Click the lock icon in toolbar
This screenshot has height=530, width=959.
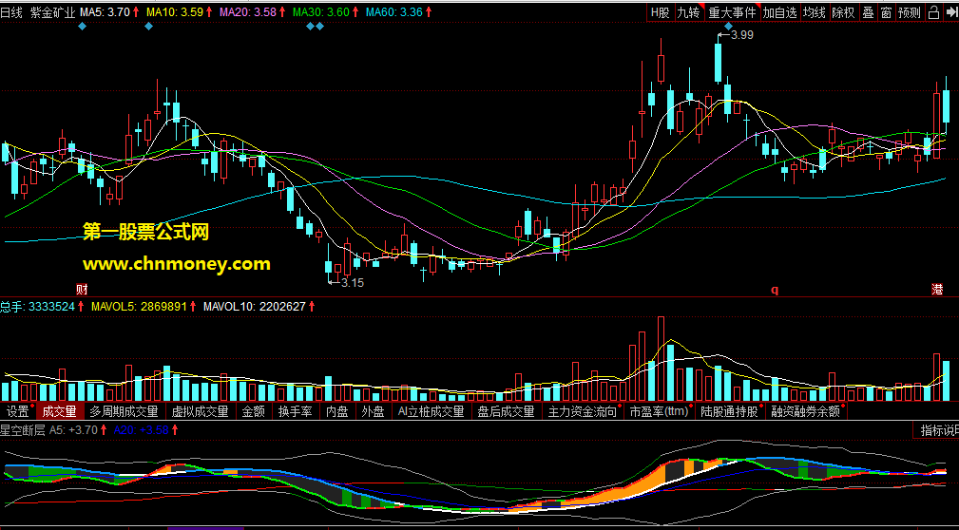tap(933, 12)
